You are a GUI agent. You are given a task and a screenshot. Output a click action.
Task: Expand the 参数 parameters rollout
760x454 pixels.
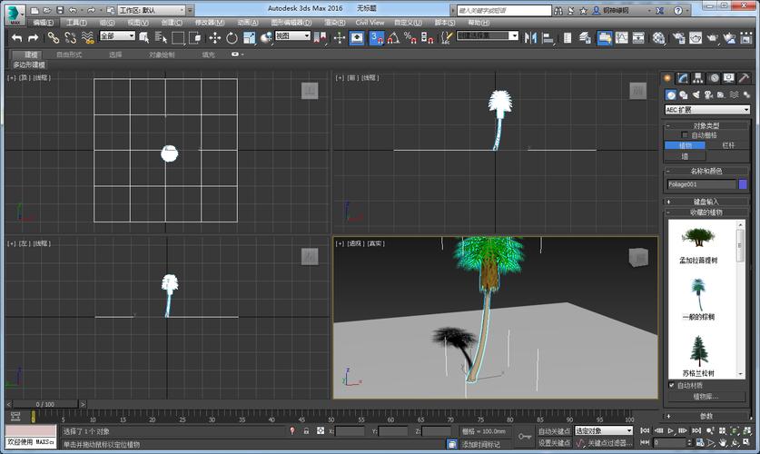coord(706,416)
